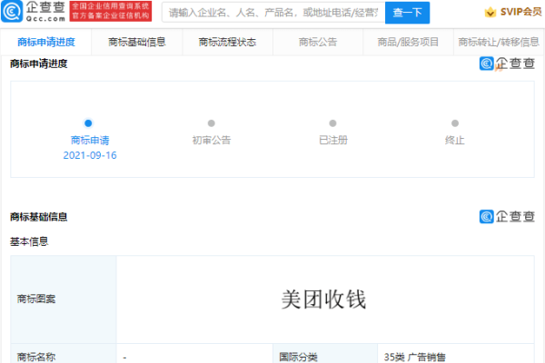Switch to 商品/服务项目 tab

coord(408,42)
